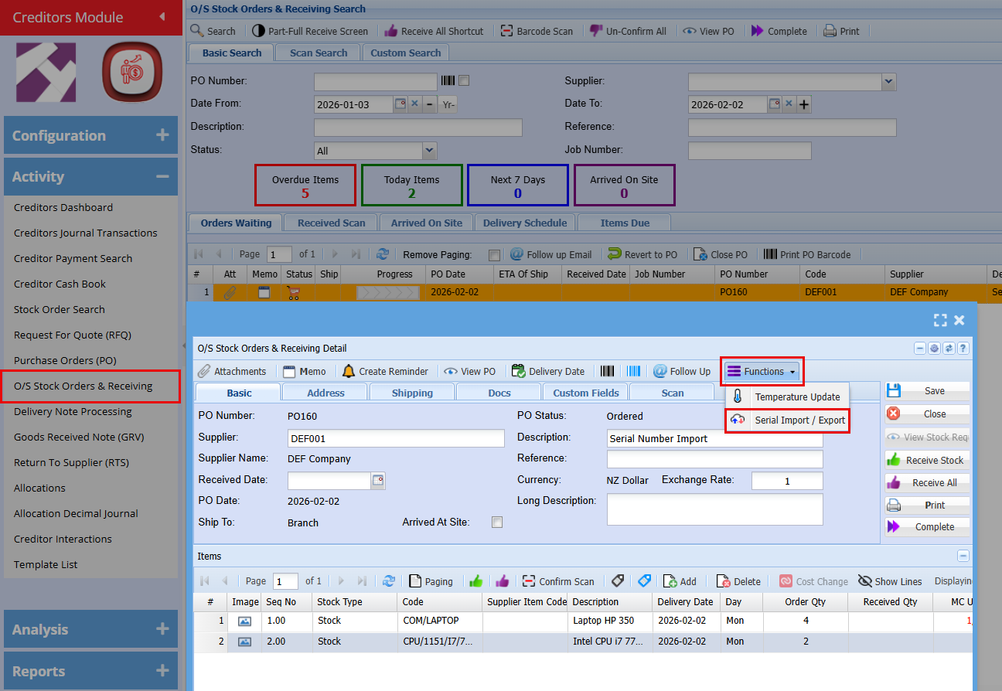Screen dimensions: 1002x691
Task: Refresh the Items grid
Action: [389, 581]
